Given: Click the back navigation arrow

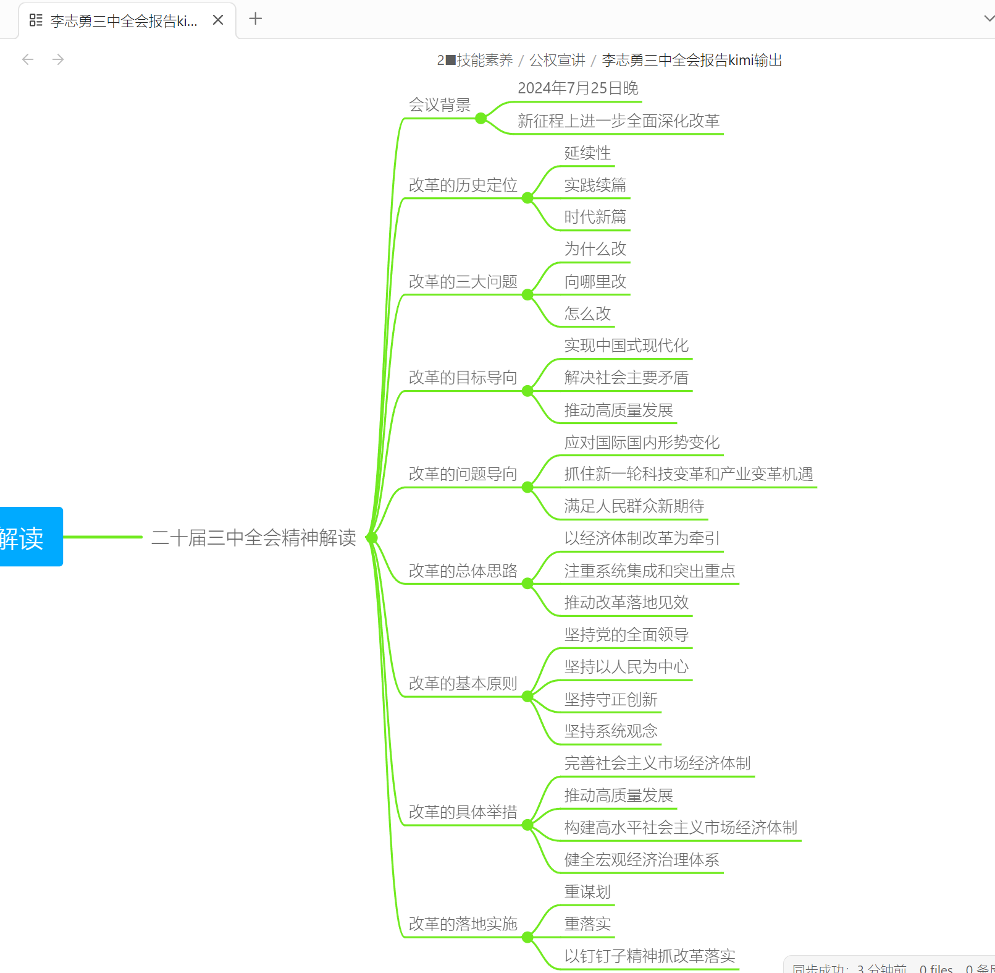Looking at the screenshot, I should (28, 59).
